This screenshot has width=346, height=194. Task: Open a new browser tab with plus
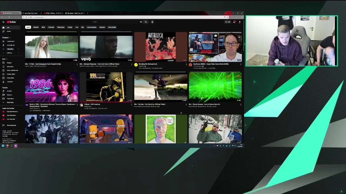(x=88, y=13)
